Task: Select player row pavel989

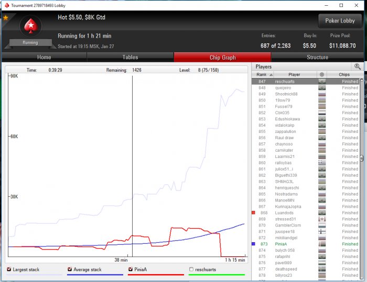Action: coord(305,263)
